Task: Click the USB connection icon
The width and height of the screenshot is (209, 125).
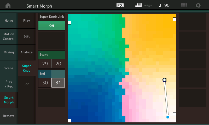Action: 148,5
